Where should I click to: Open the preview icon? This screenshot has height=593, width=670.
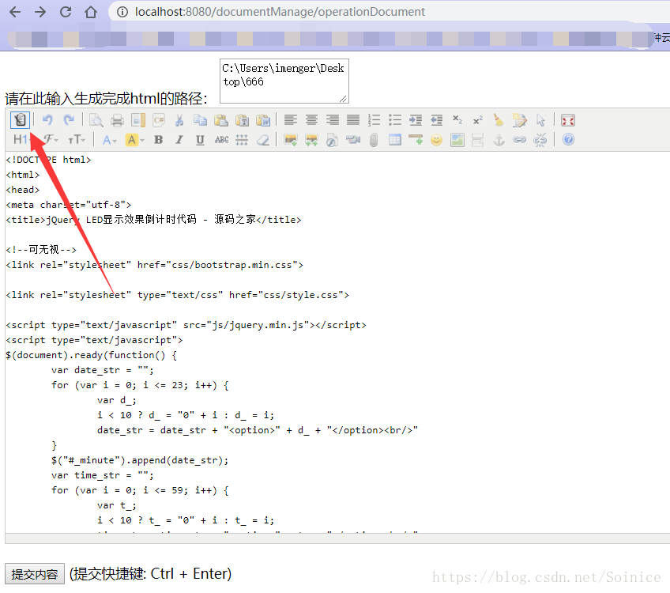click(96, 120)
